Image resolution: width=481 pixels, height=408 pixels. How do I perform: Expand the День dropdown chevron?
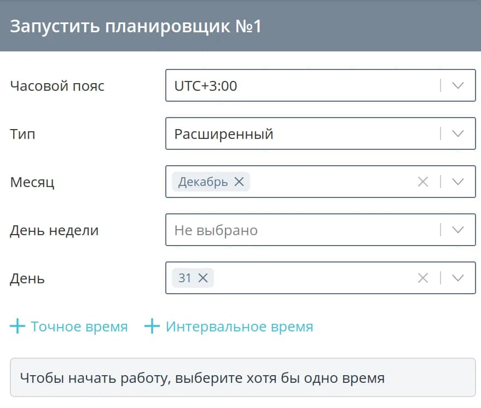point(458,278)
